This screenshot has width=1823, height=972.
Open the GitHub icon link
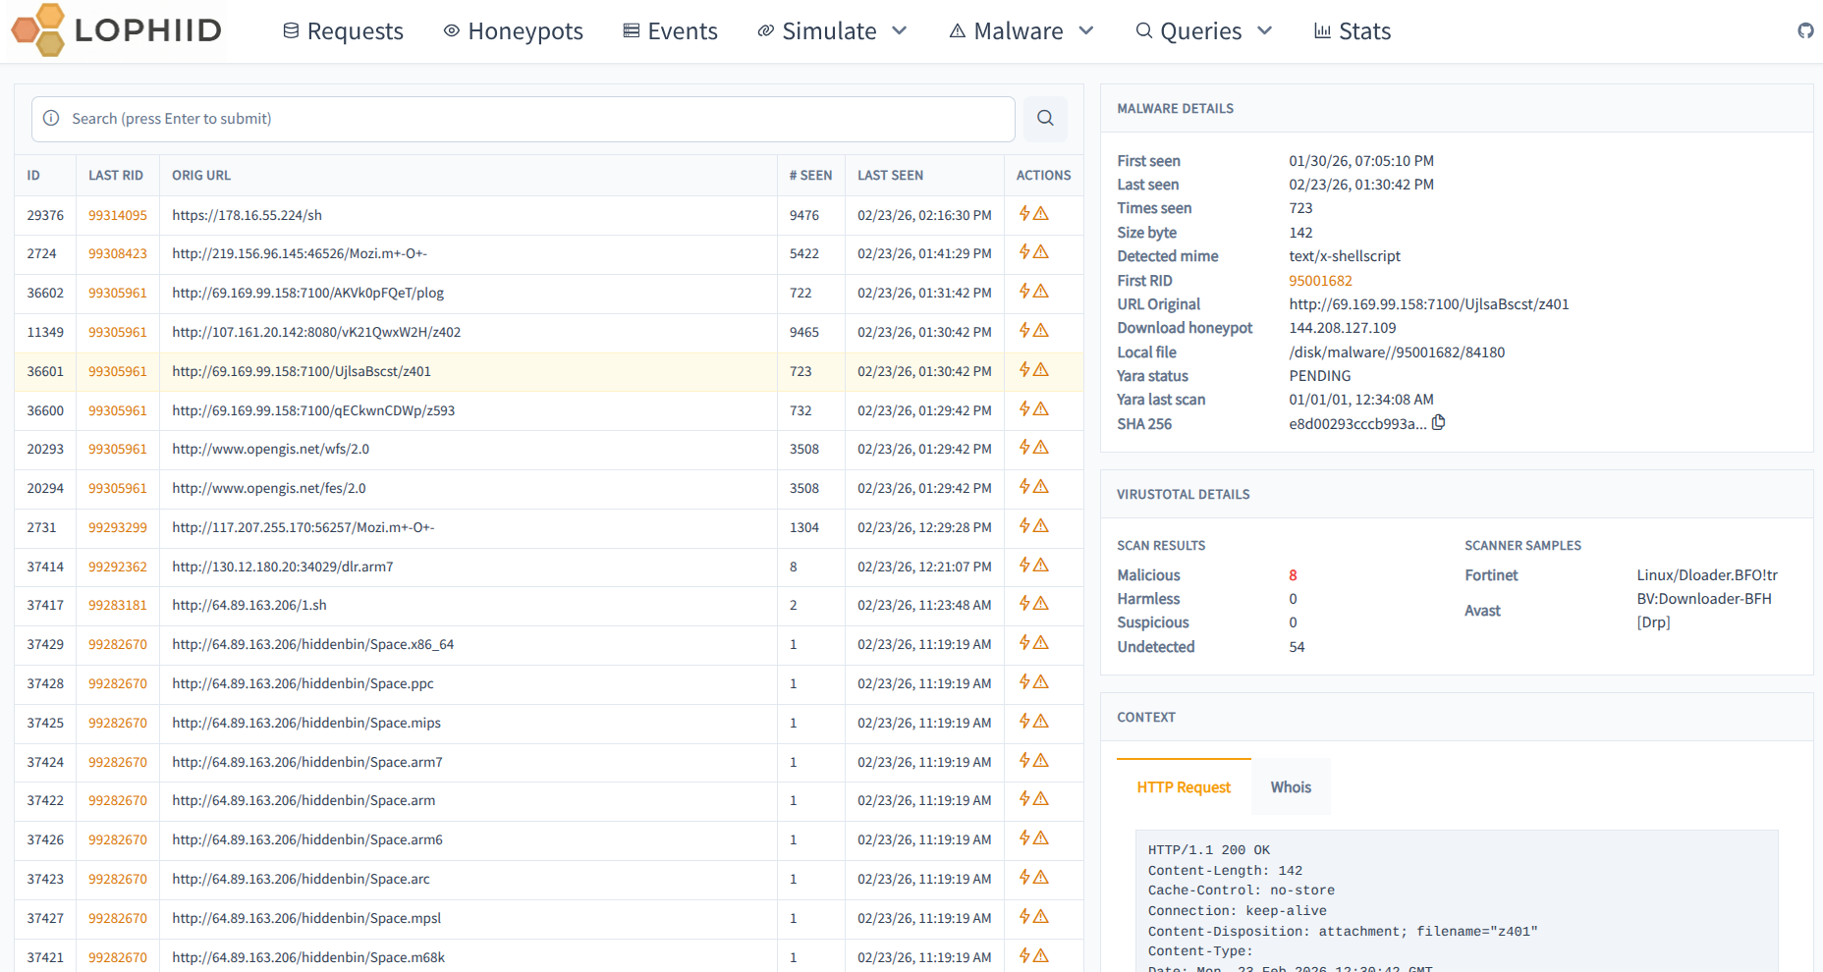[x=1805, y=30]
